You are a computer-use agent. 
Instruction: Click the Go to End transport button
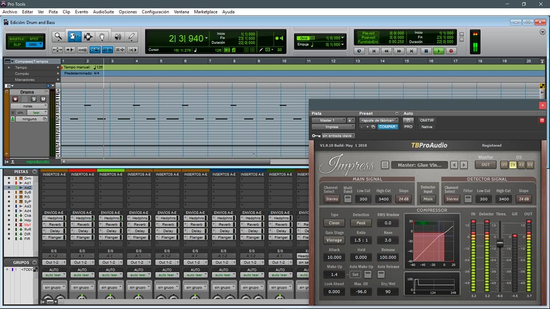pyautogui.click(x=412, y=51)
